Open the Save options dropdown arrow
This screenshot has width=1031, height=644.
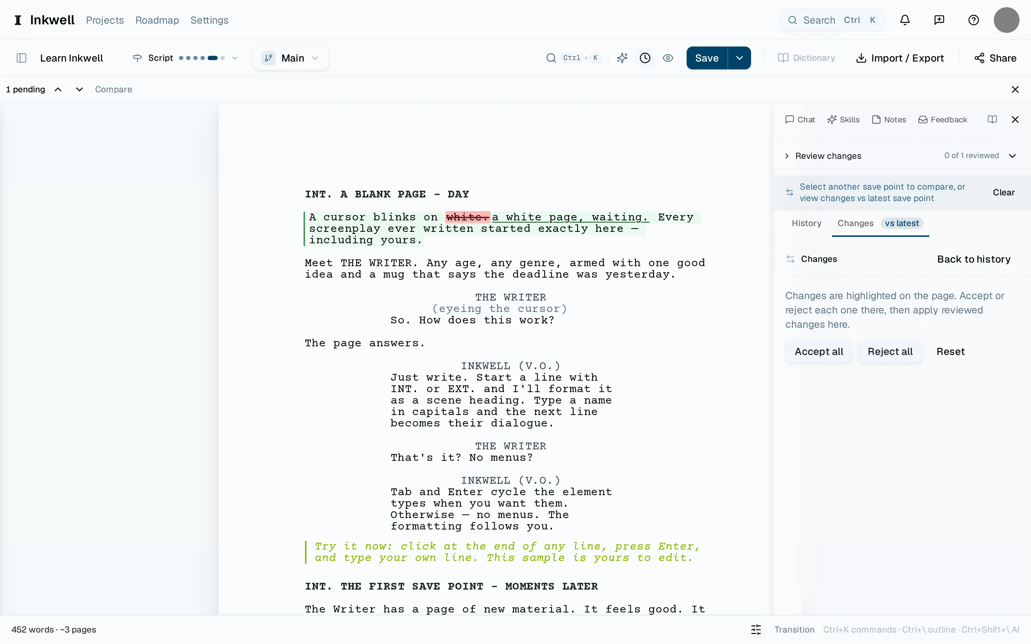(x=740, y=58)
